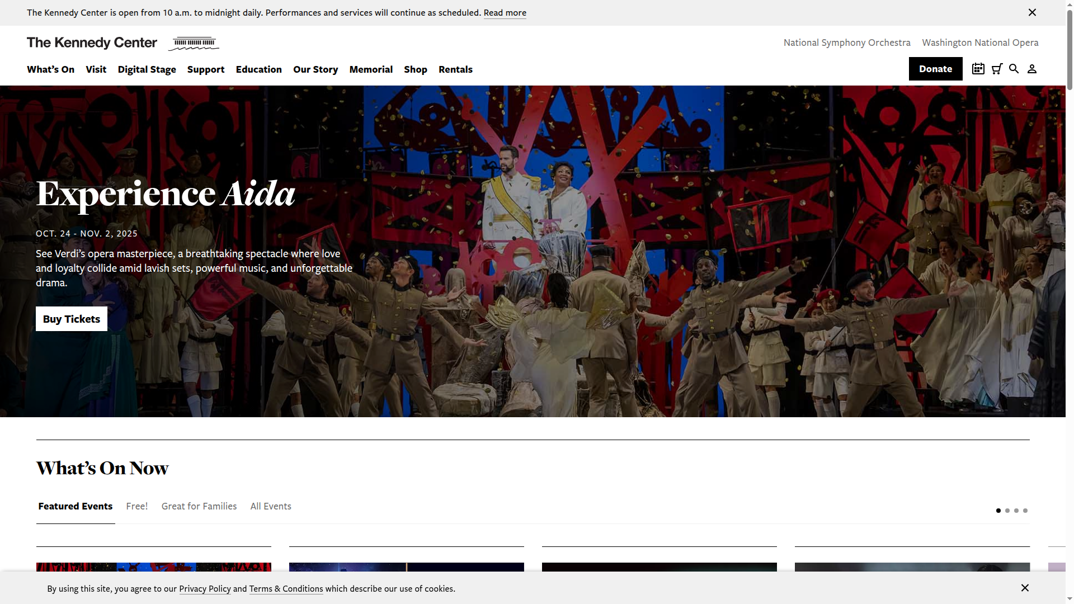Follow the Read more link in banner
The height and width of the screenshot is (604, 1074).
[505, 13]
